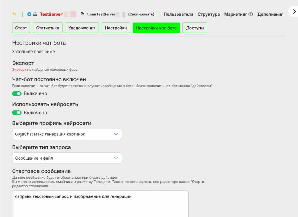Screen dimensions: 298x217
Task: Open the Статистика tab
Action: (48, 28)
